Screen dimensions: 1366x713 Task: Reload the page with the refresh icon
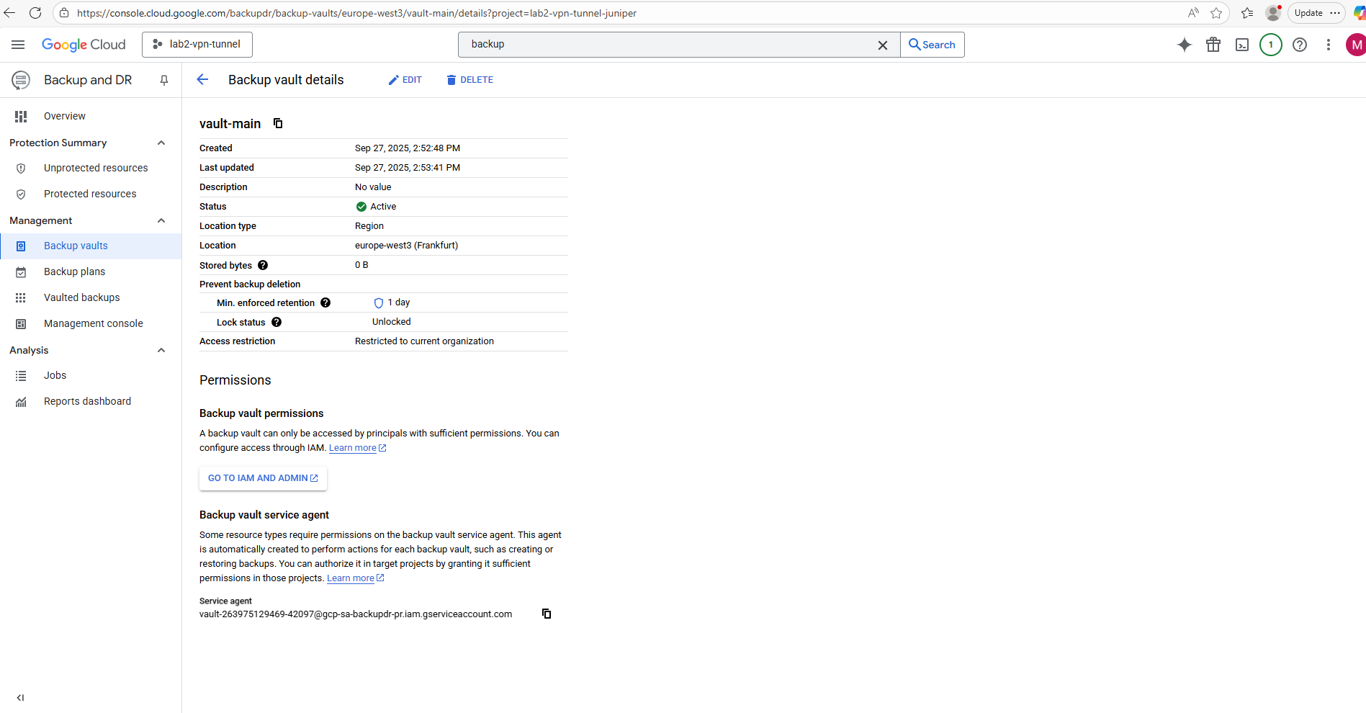coord(35,13)
